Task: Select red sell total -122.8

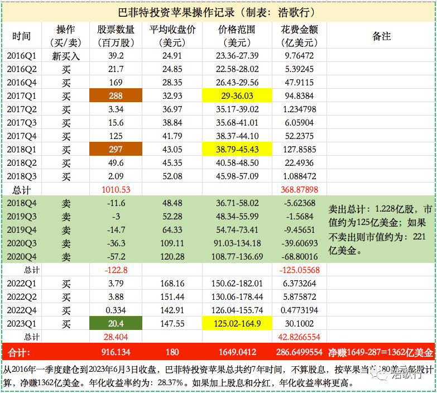Action: point(116,270)
